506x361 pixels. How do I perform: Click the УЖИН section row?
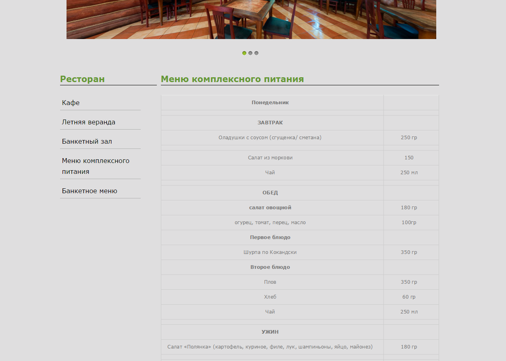coord(270,332)
